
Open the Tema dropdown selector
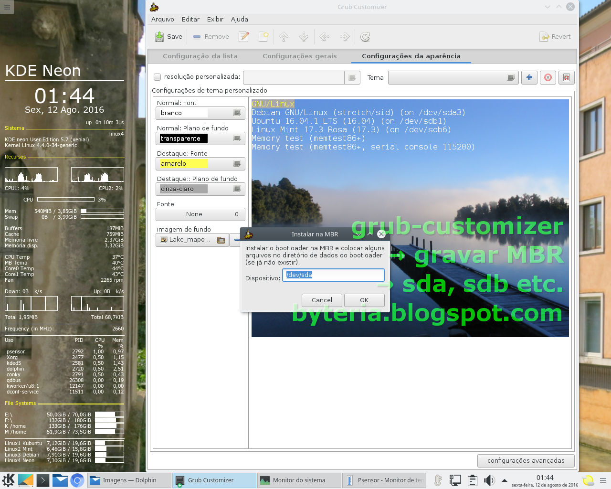coord(453,77)
